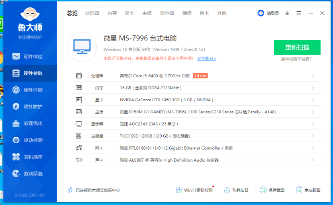Click the cloud data center connection icon
333x205 pixels.
click(70, 190)
